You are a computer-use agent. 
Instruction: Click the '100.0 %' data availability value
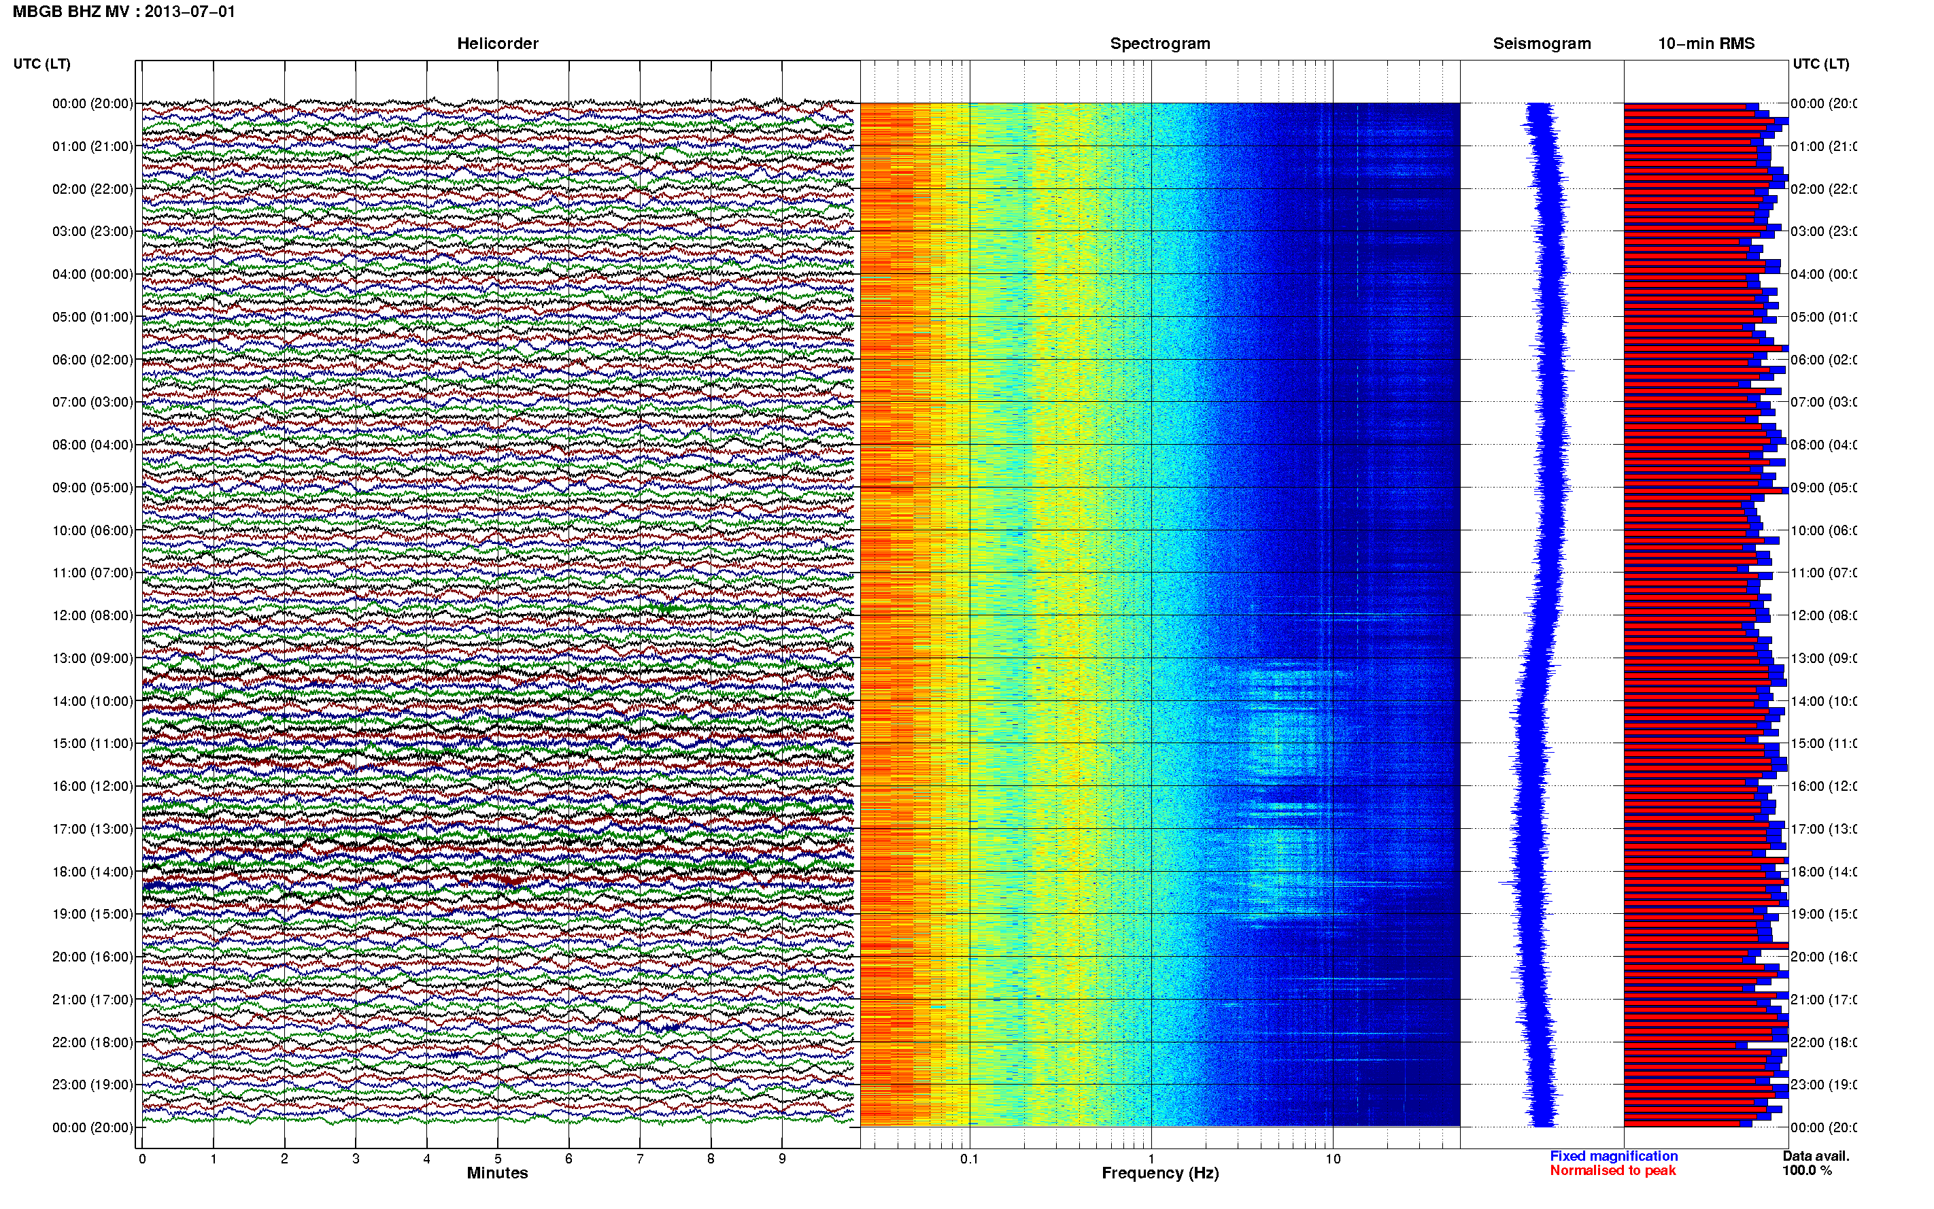click(x=1807, y=1171)
